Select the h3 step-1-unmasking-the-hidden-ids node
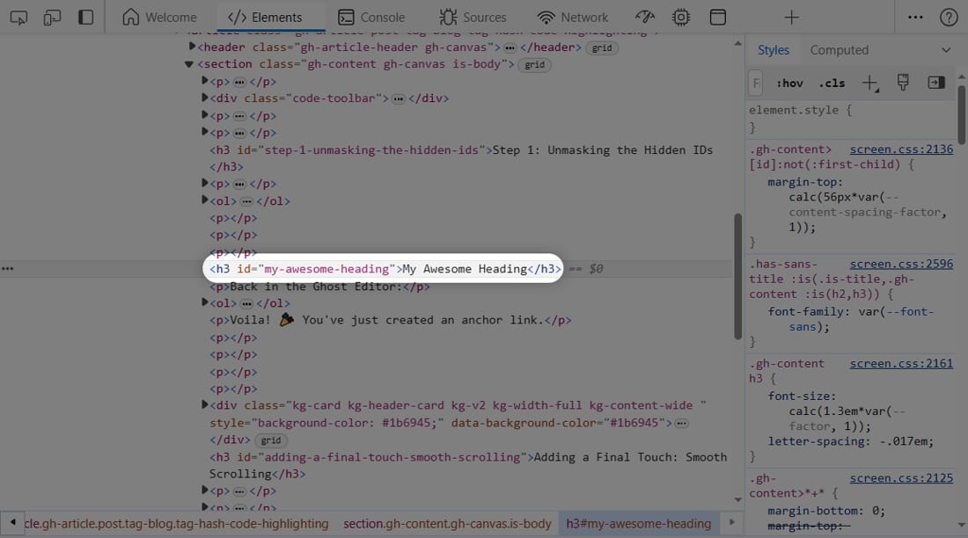 click(x=460, y=158)
